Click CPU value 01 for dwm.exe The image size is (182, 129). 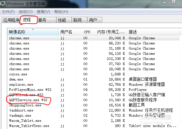(85, 79)
